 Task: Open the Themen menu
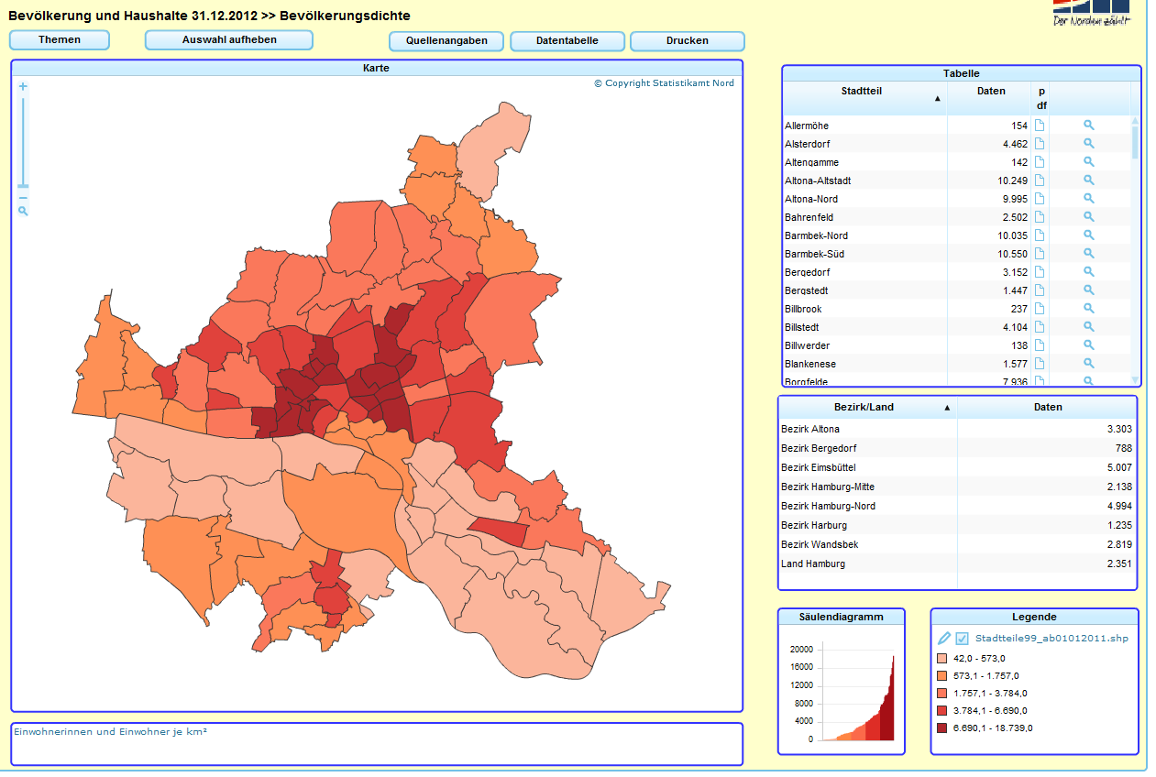click(x=60, y=40)
